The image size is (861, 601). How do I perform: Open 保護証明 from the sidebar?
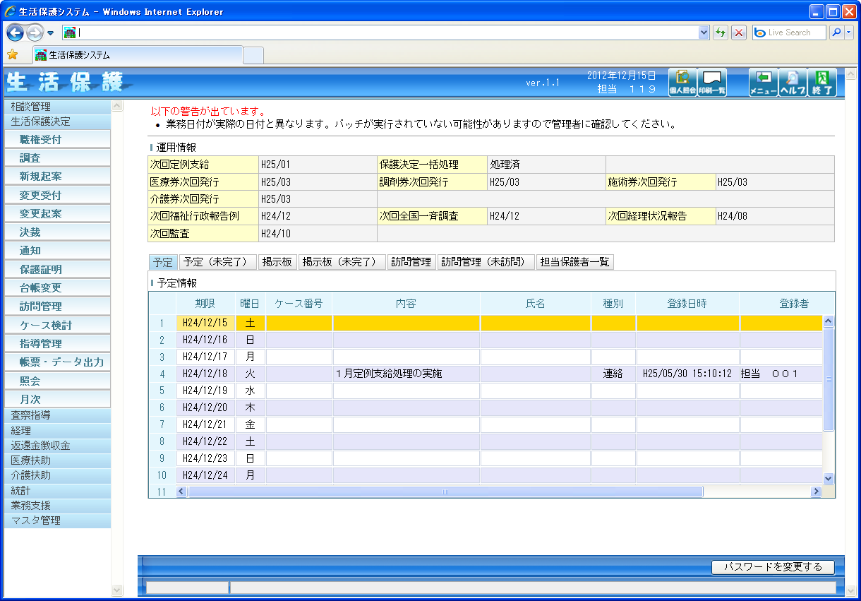[x=57, y=270]
